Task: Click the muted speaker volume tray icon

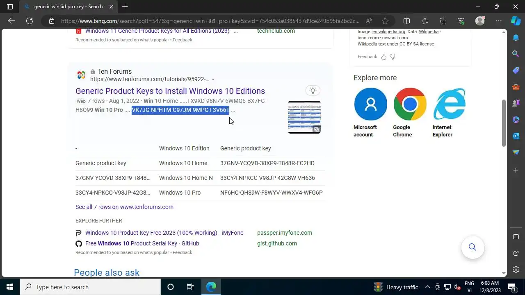Action: pos(457,287)
